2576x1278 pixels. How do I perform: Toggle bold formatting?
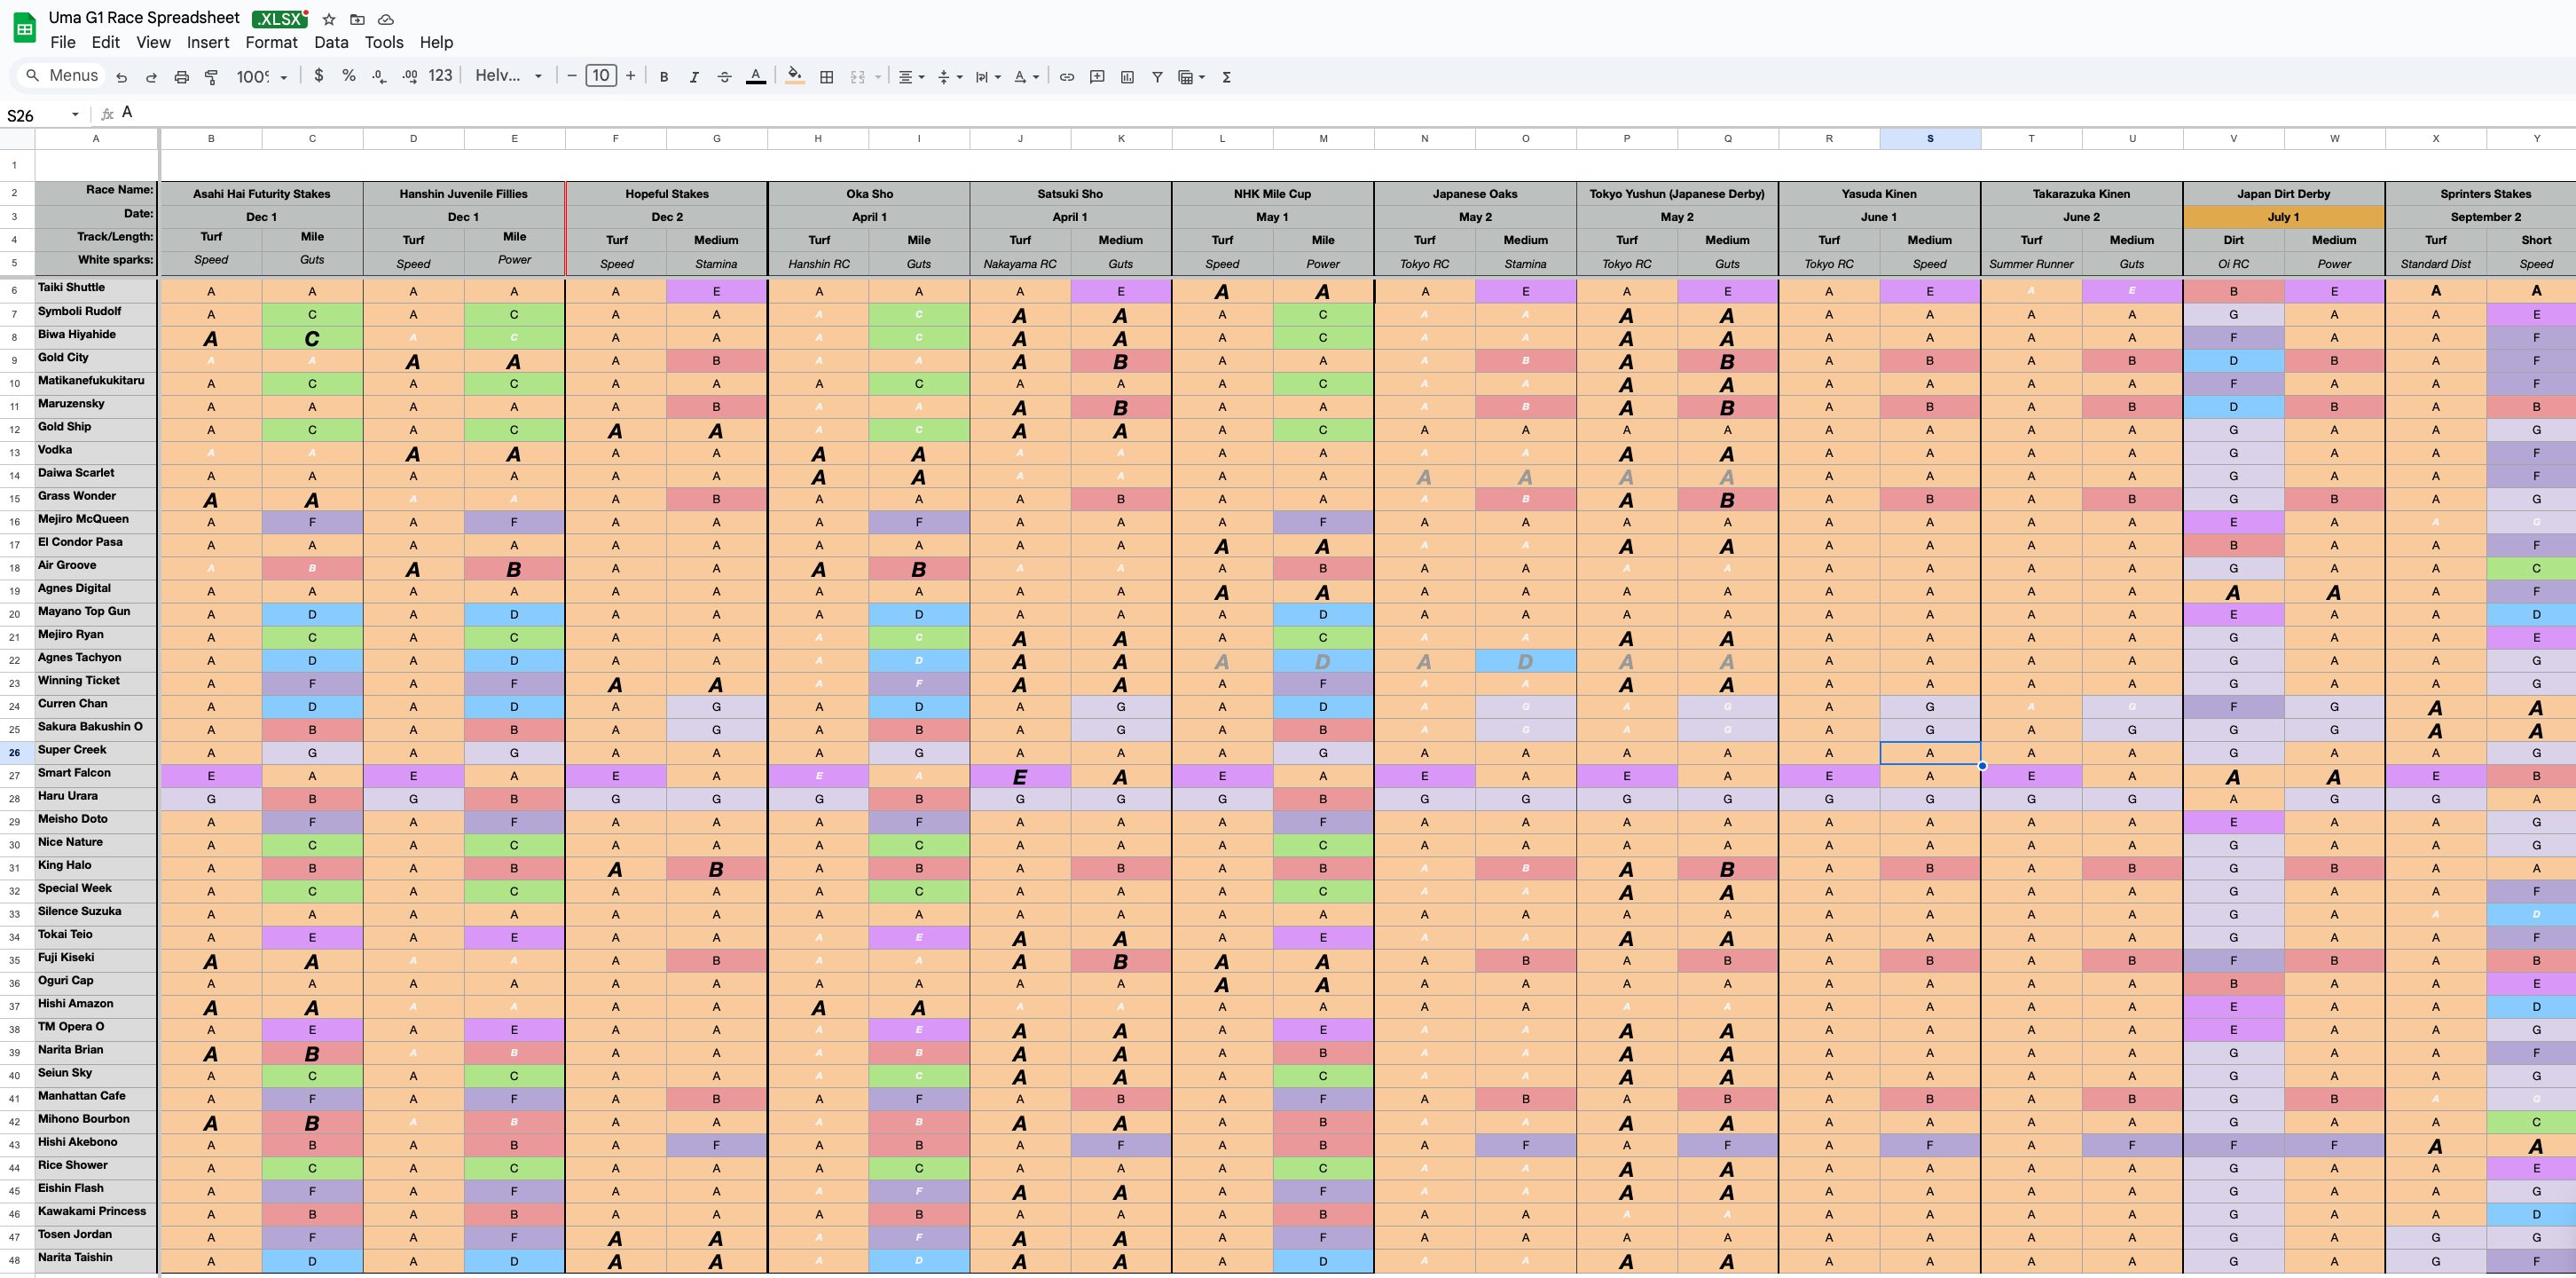point(664,77)
